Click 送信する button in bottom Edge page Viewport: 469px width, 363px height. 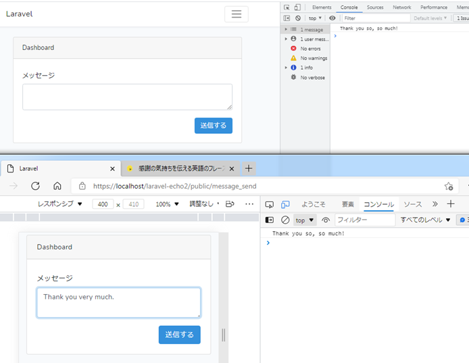[180, 335]
